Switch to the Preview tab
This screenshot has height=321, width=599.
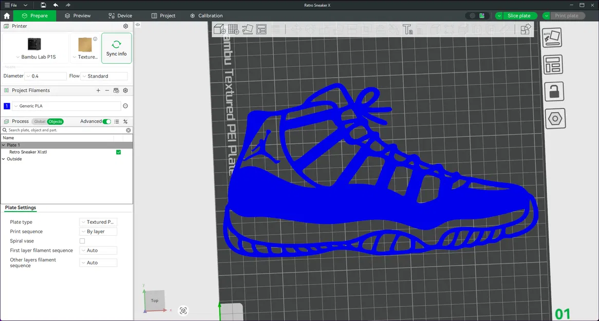[78, 16]
